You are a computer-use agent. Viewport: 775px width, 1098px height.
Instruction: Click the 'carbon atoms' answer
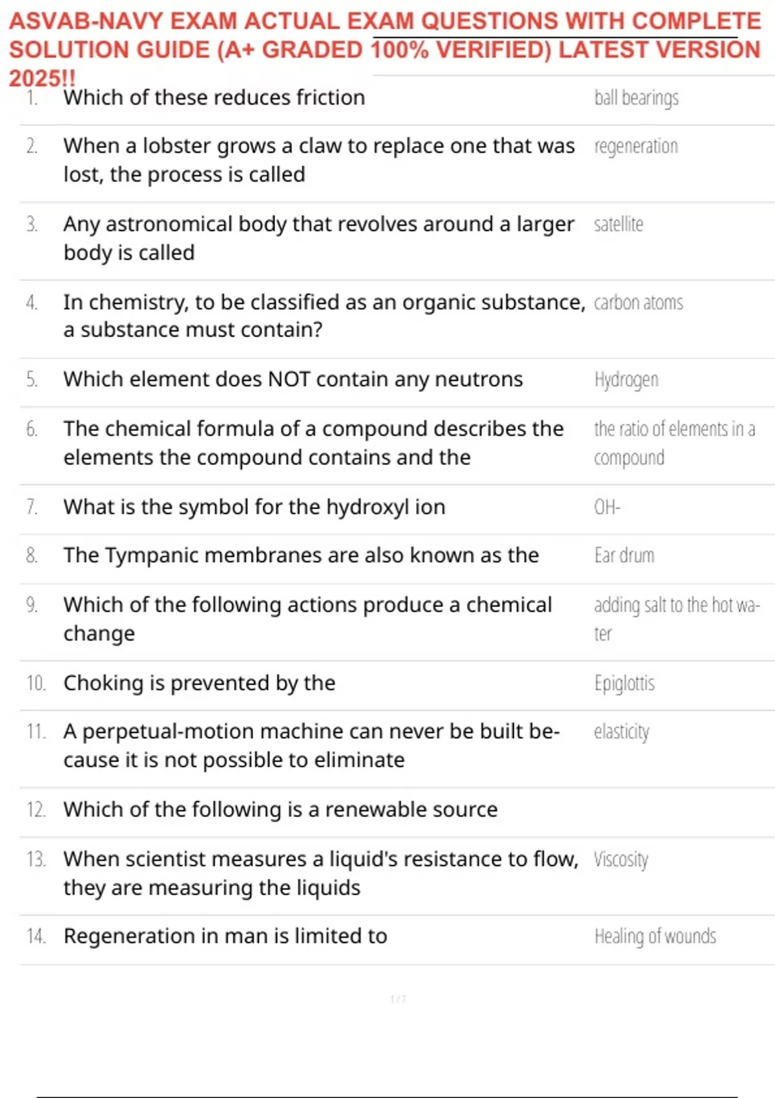(x=638, y=302)
